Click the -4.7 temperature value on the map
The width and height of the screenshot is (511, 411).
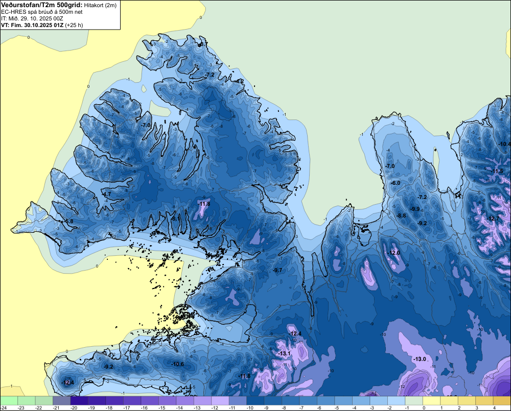(106, 194)
